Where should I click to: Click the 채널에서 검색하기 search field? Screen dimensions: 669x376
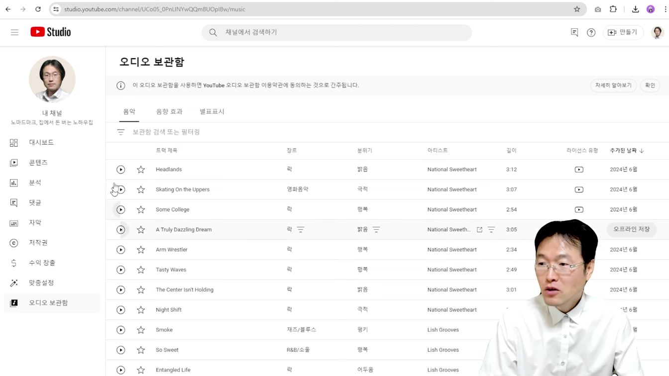336,32
